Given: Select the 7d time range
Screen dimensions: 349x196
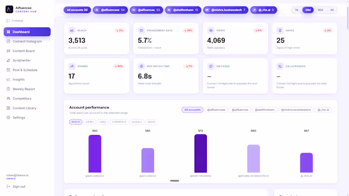Looking at the screenshot, I should click(297, 10).
